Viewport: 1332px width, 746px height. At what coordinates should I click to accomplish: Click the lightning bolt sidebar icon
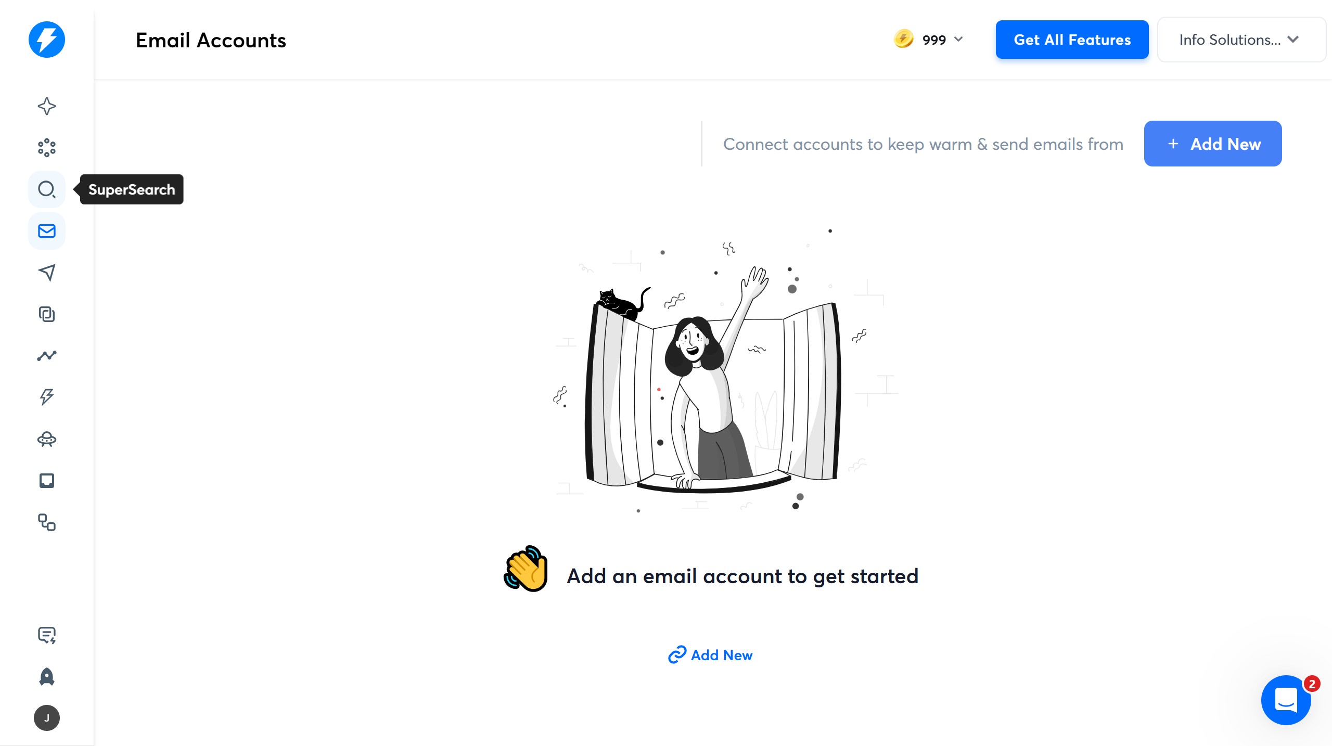tap(47, 397)
